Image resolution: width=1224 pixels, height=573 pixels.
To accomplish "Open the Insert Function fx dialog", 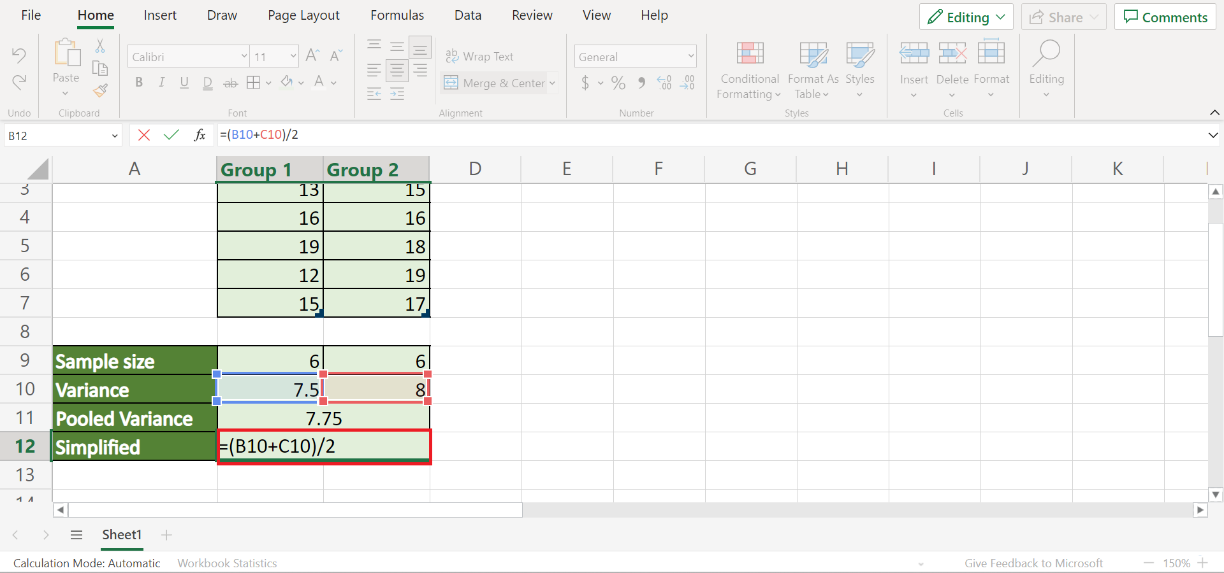I will click(x=200, y=135).
